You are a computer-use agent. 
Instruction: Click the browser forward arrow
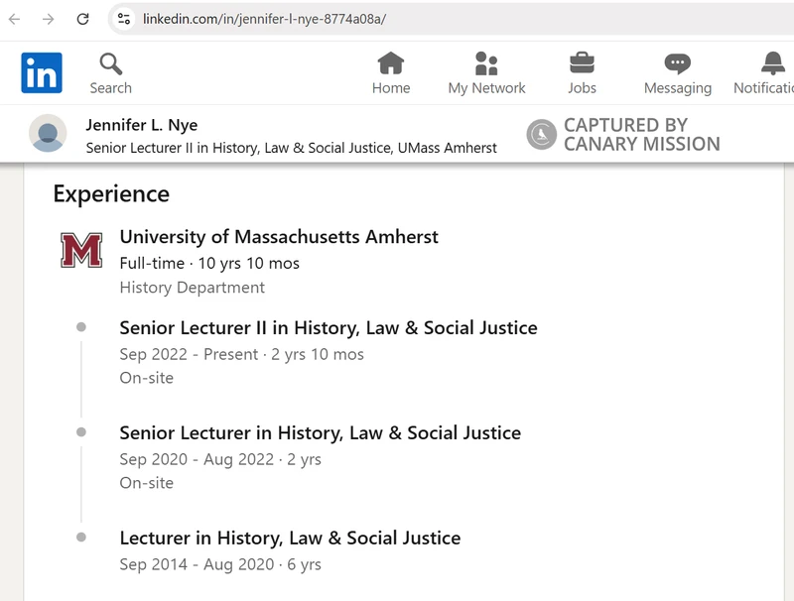(48, 19)
